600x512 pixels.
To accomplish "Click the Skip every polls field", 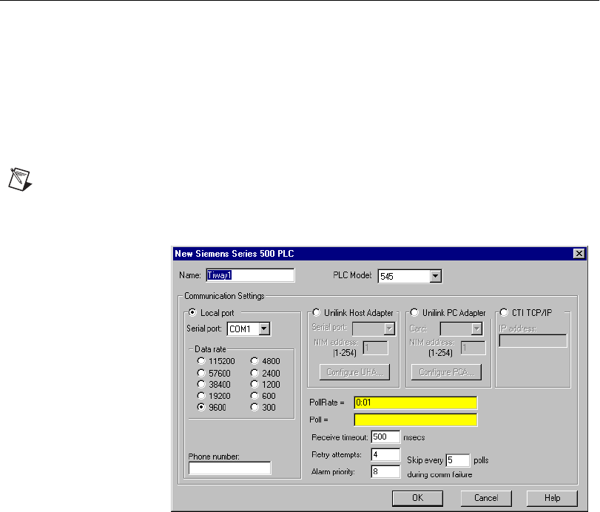I will click(458, 460).
